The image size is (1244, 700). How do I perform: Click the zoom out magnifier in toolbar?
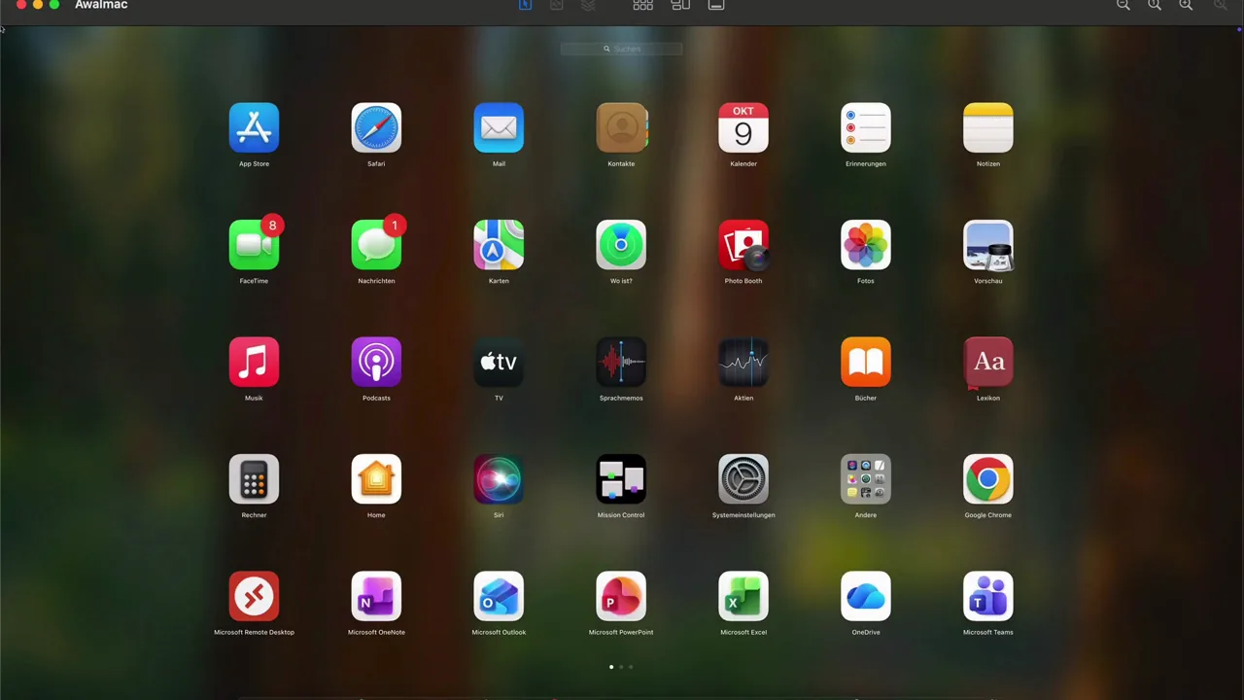(1123, 5)
